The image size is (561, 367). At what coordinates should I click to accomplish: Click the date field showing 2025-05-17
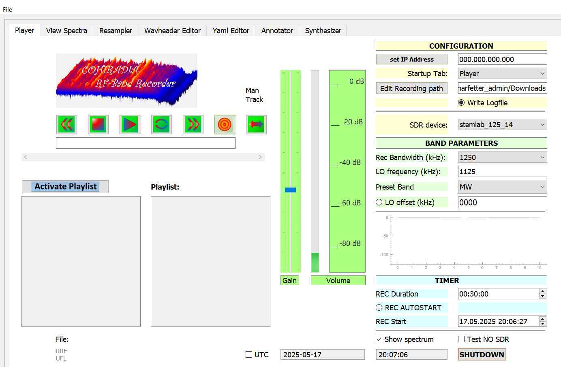323,354
